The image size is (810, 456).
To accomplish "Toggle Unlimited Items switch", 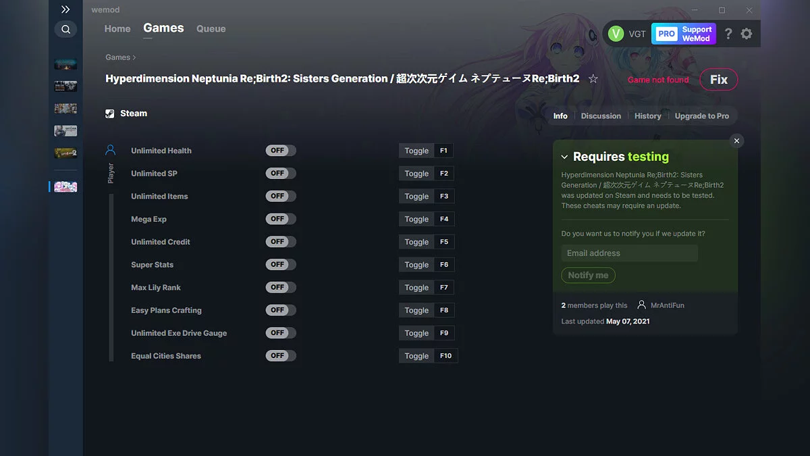I will [281, 196].
